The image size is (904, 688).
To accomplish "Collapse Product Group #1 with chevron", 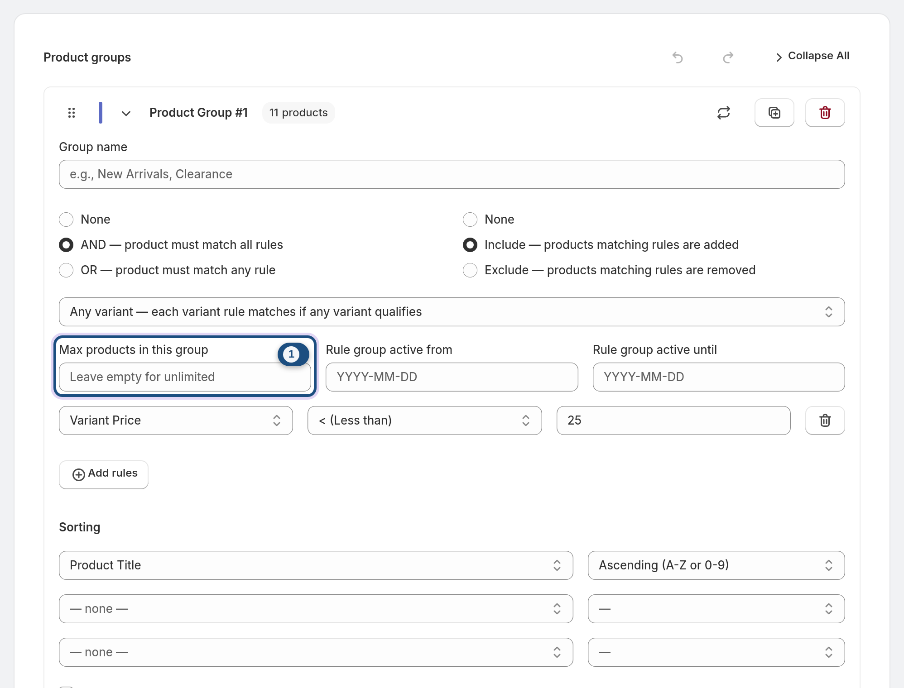I will pos(126,113).
